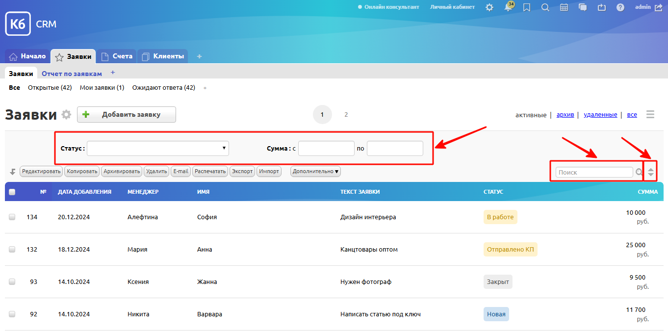Open the calendar icon in header
This screenshot has width=668, height=333.
point(564,7)
